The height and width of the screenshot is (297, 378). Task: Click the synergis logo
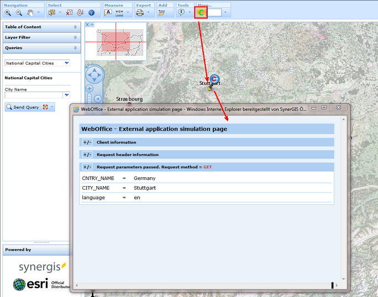click(x=43, y=267)
